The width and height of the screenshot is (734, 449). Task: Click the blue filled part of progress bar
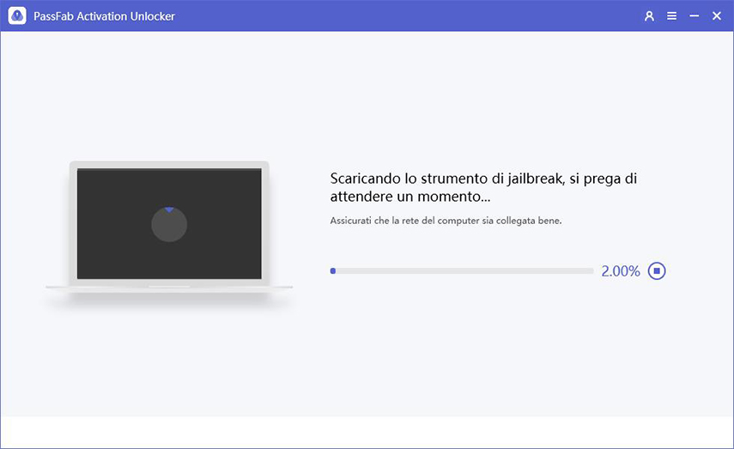coord(333,271)
